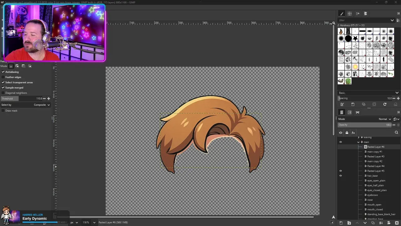Open the layer Mode dropdown showing Normal

point(365,119)
